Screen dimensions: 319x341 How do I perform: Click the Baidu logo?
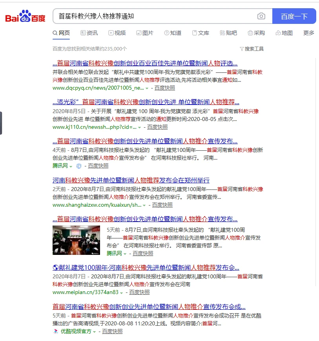[25, 16]
